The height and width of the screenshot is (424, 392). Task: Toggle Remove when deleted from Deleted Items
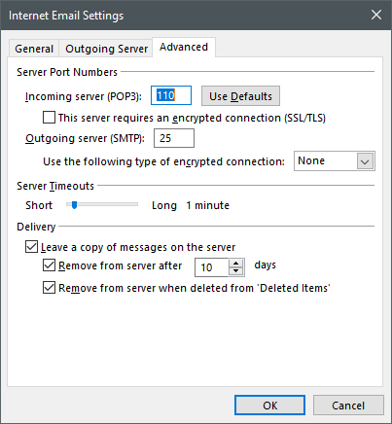[49, 288]
